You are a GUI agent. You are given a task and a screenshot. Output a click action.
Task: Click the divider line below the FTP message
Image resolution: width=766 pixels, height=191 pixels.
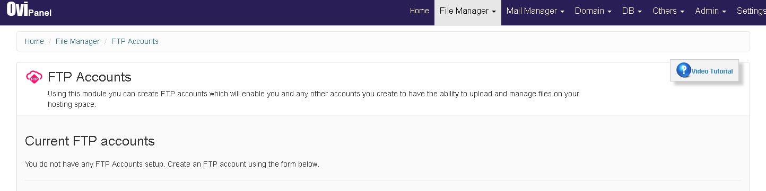383,180
